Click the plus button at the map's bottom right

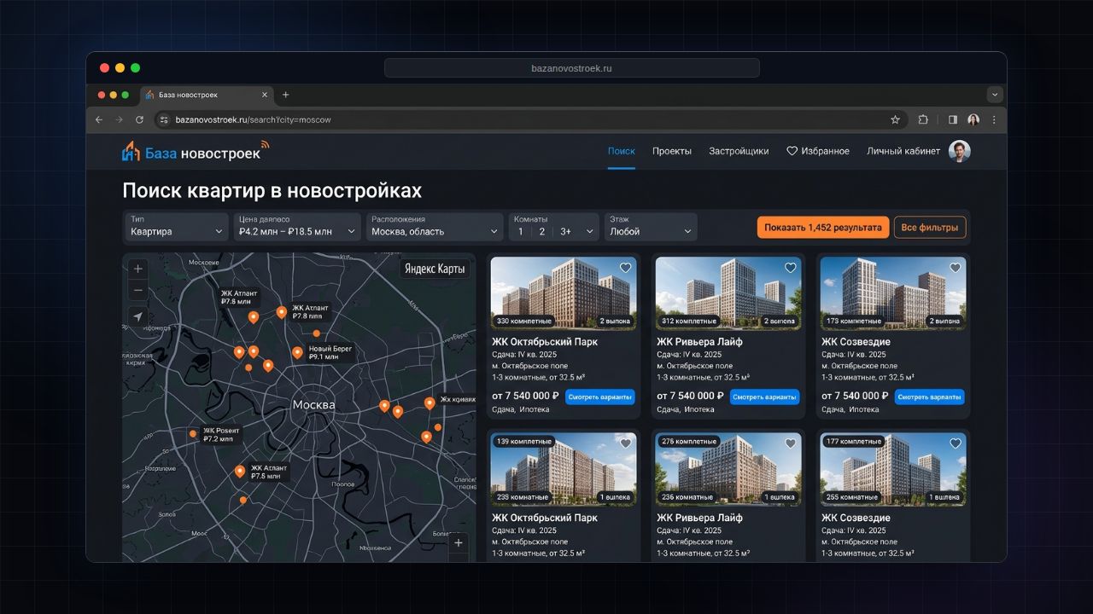[x=459, y=542]
